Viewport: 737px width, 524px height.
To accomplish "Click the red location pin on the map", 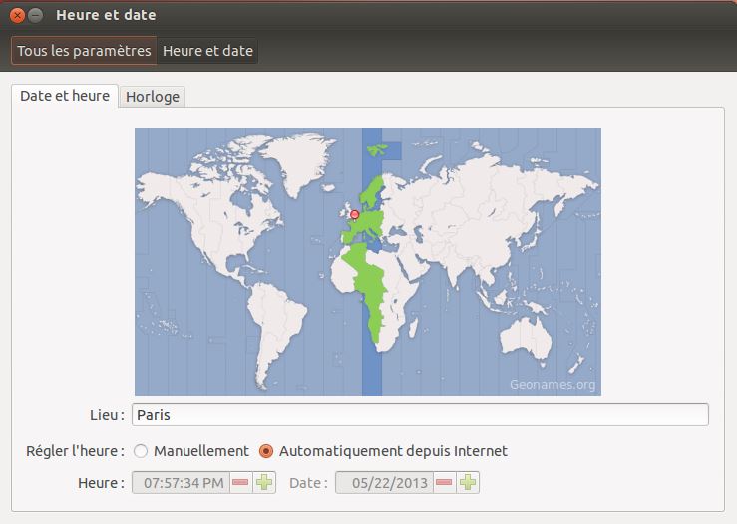I will pos(355,215).
